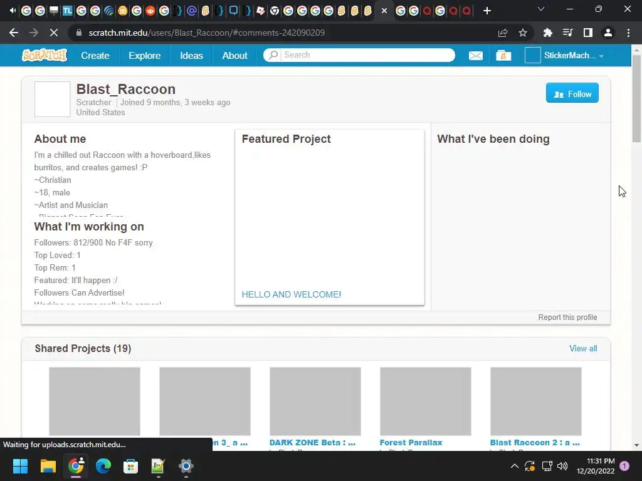Open a new browser tab

coord(487,11)
